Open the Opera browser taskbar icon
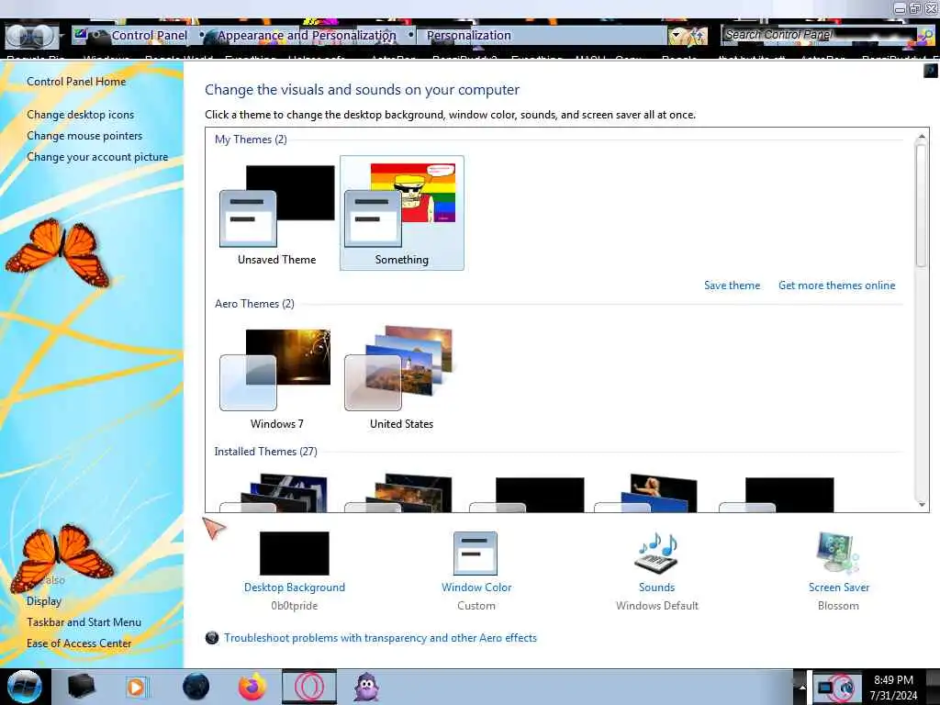 (309, 687)
